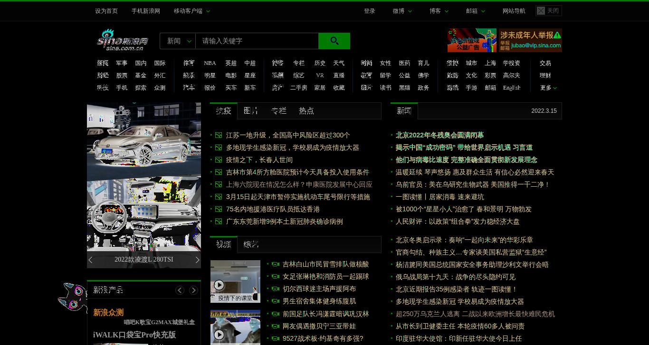The height and width of the screenshot is (345, 649).
Task: Select the 综艺 tab
Action: pyautogui.click(x=251, y=244)
